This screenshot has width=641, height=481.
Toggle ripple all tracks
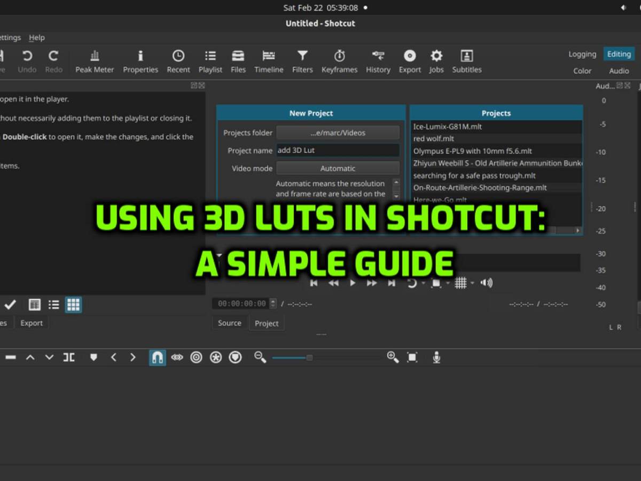point(216,358)
